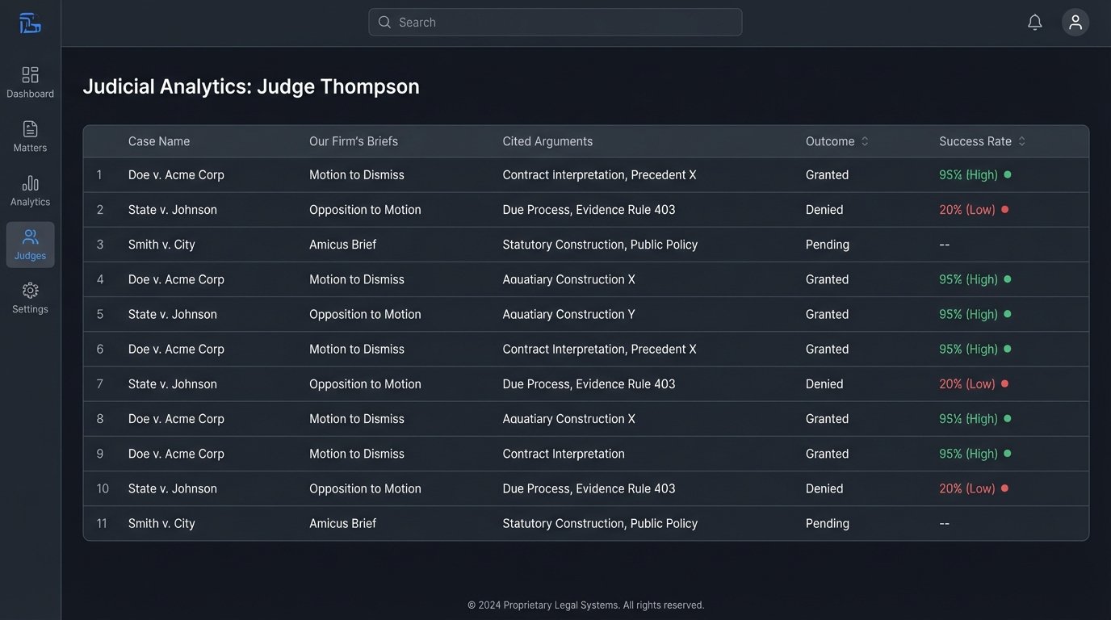This screenshot has height=620, width=1111.
Task: Sort by Success Rate using its sort arrows
Action: [x=1021, y=140]
